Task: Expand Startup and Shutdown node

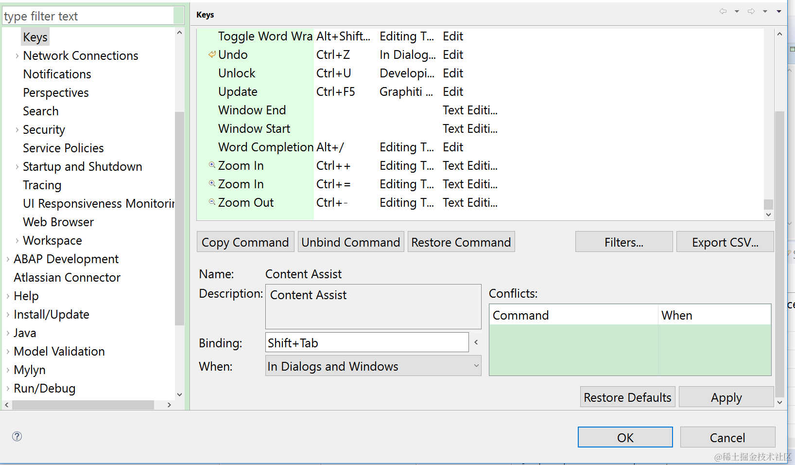Action: click(x=17, y=167)
